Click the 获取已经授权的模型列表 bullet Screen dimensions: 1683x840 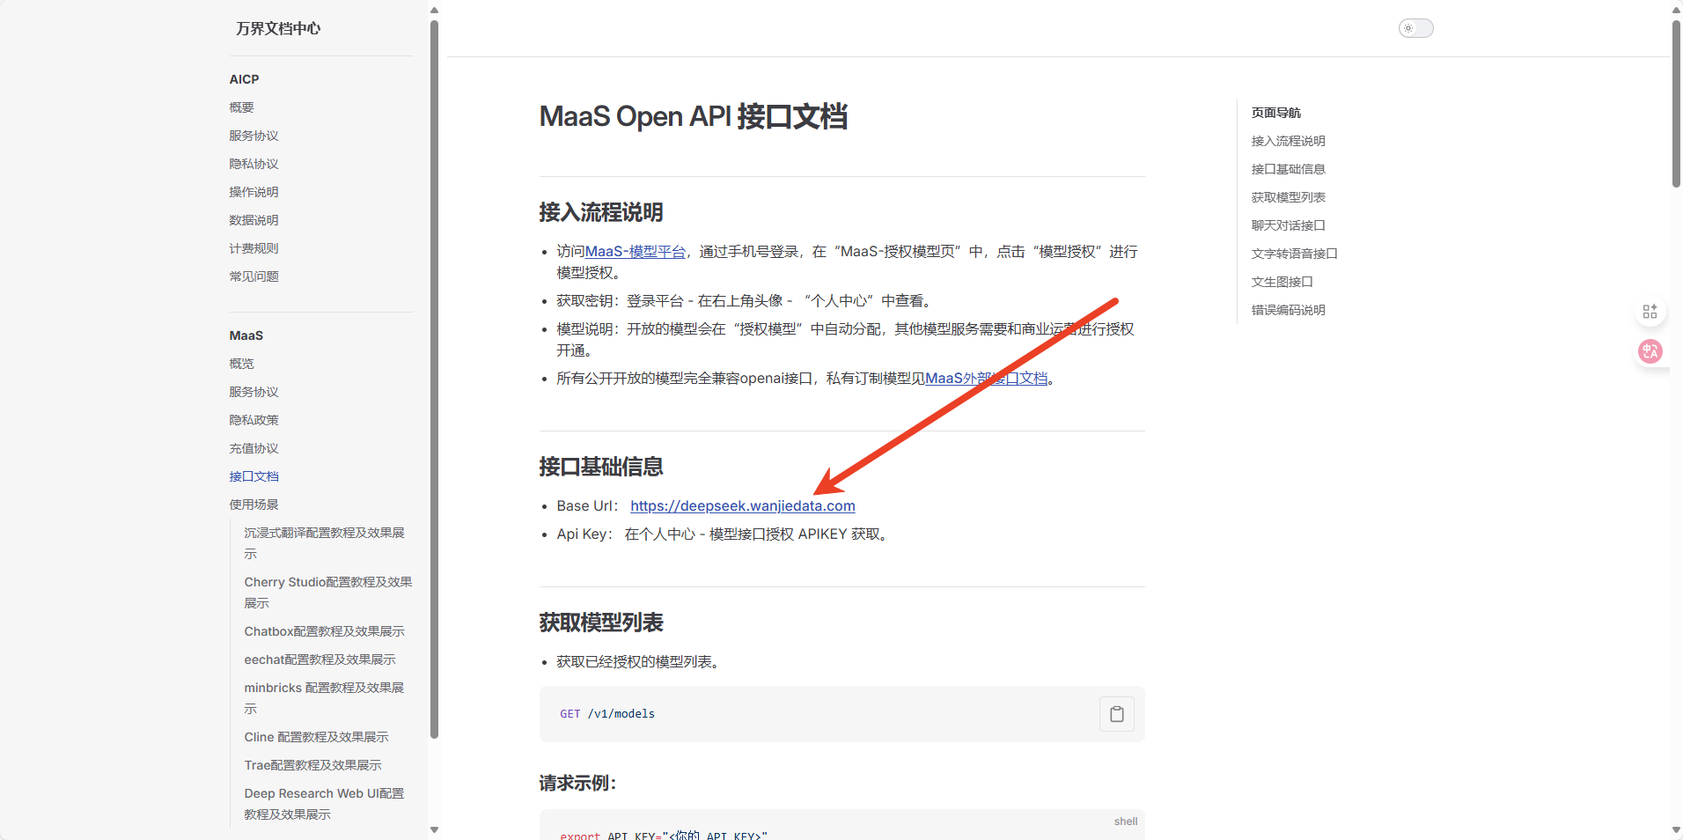tap(641, 662)
